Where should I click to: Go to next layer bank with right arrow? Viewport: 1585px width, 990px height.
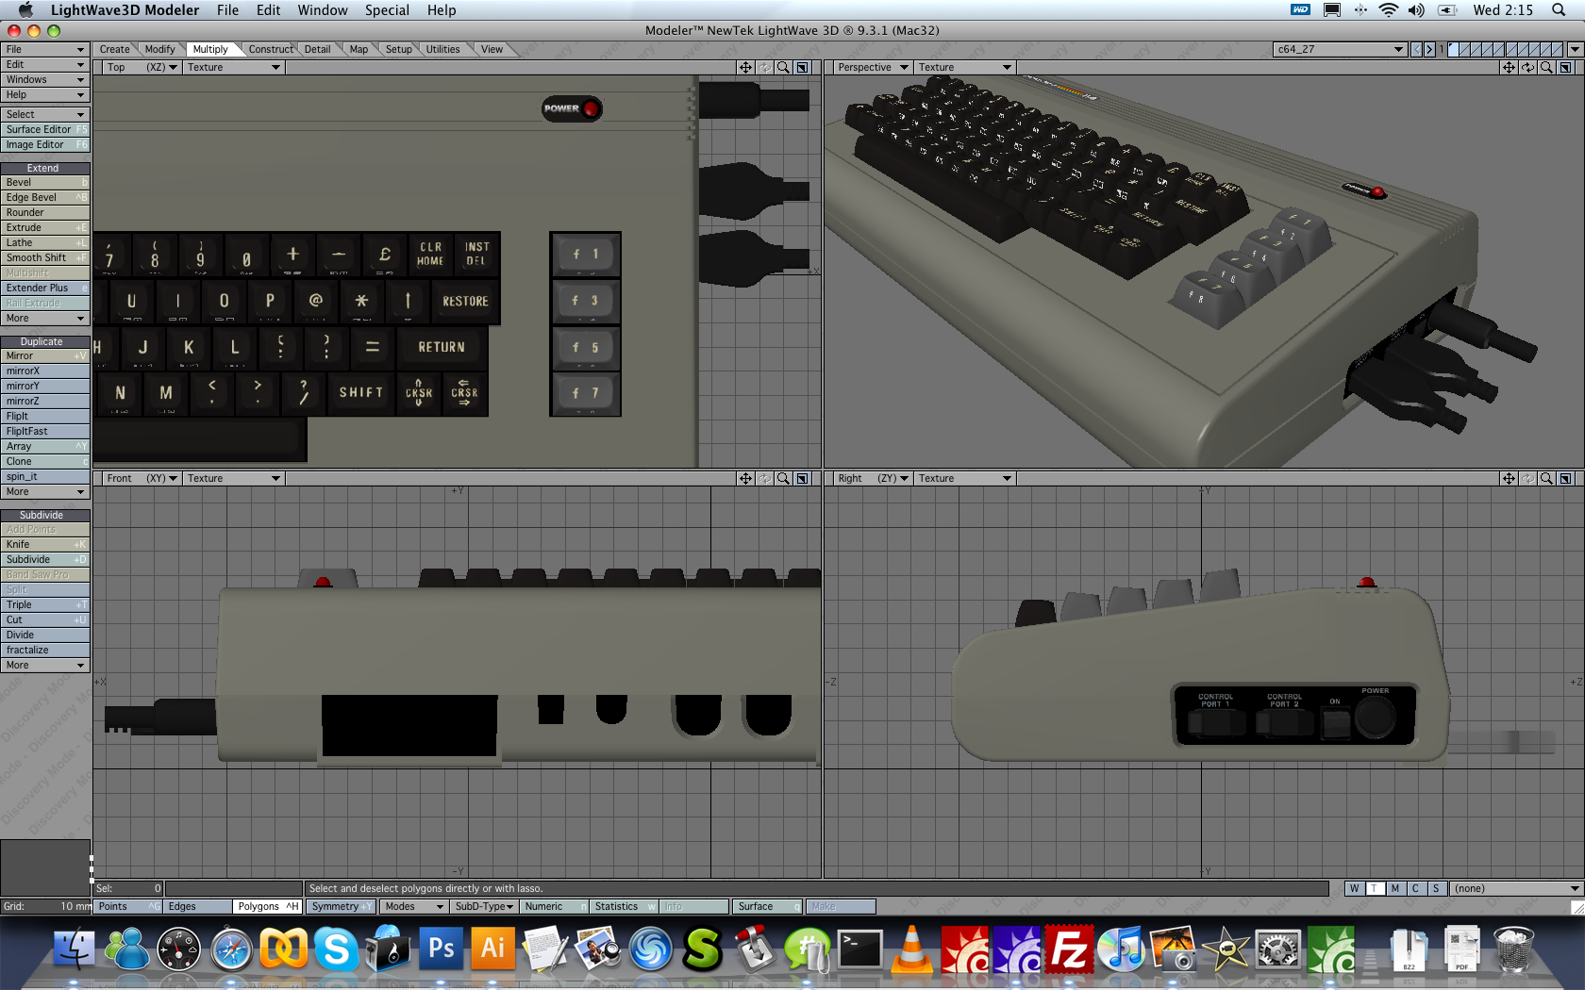click(1429, 49)
